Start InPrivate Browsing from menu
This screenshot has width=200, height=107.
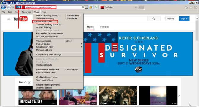[x=58, y=18]
